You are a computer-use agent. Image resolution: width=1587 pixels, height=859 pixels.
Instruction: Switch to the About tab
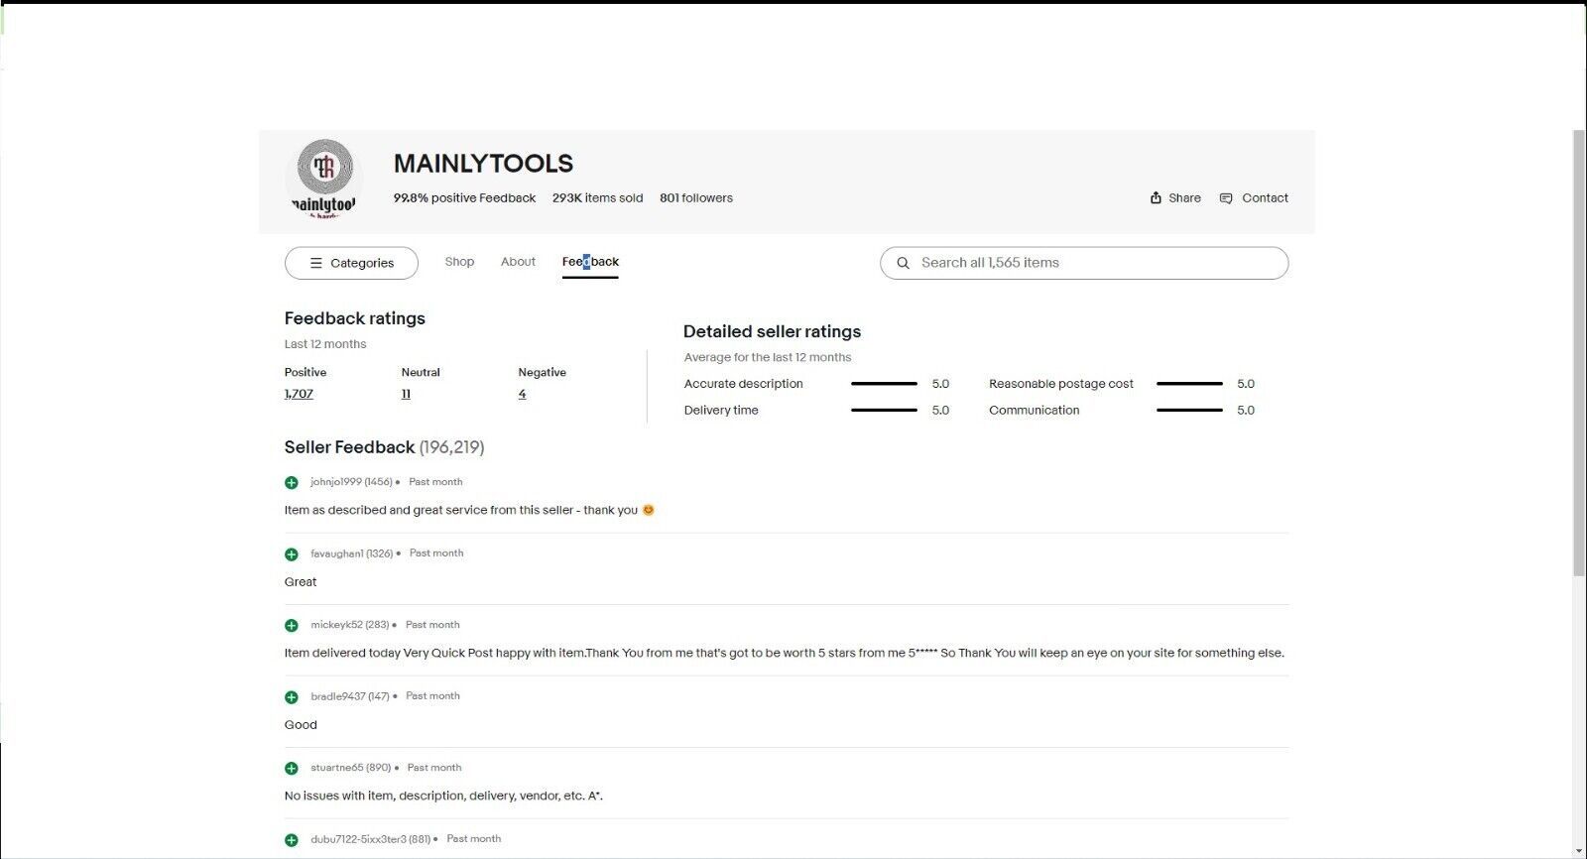(518, 262)
